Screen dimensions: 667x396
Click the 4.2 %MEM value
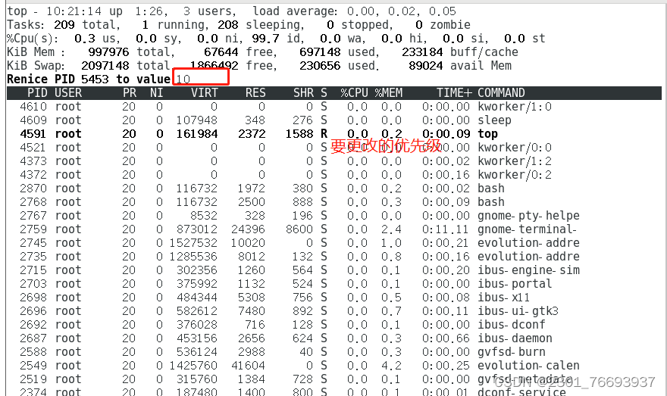point(391,366)
